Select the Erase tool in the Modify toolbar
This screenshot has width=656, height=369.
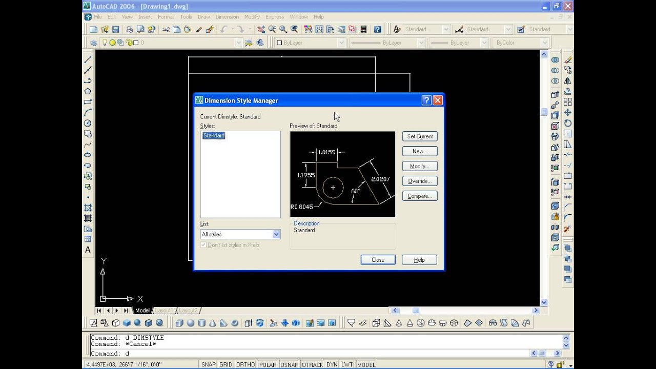[x=568, y=59]
